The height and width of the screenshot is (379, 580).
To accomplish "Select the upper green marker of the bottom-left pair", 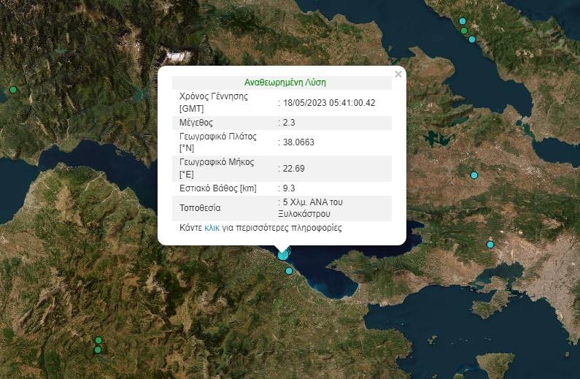I will tap(98, 340).
